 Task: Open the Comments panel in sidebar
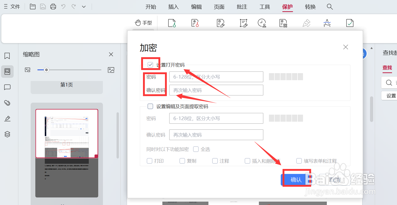[x=7, y=87]
